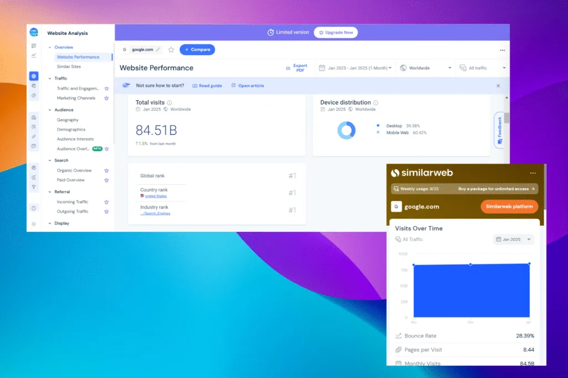Open the trending line-chart sidebar icon

click(x=34, y=55)
